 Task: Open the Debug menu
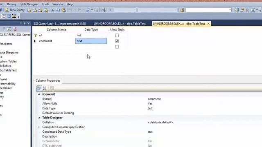point(11,4)
